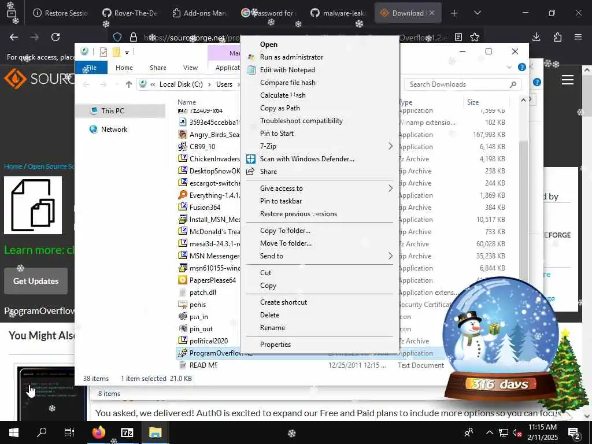Open SourceForge site hamburger menu
This screenshot has width=592, height=444.
pos(568,80)
